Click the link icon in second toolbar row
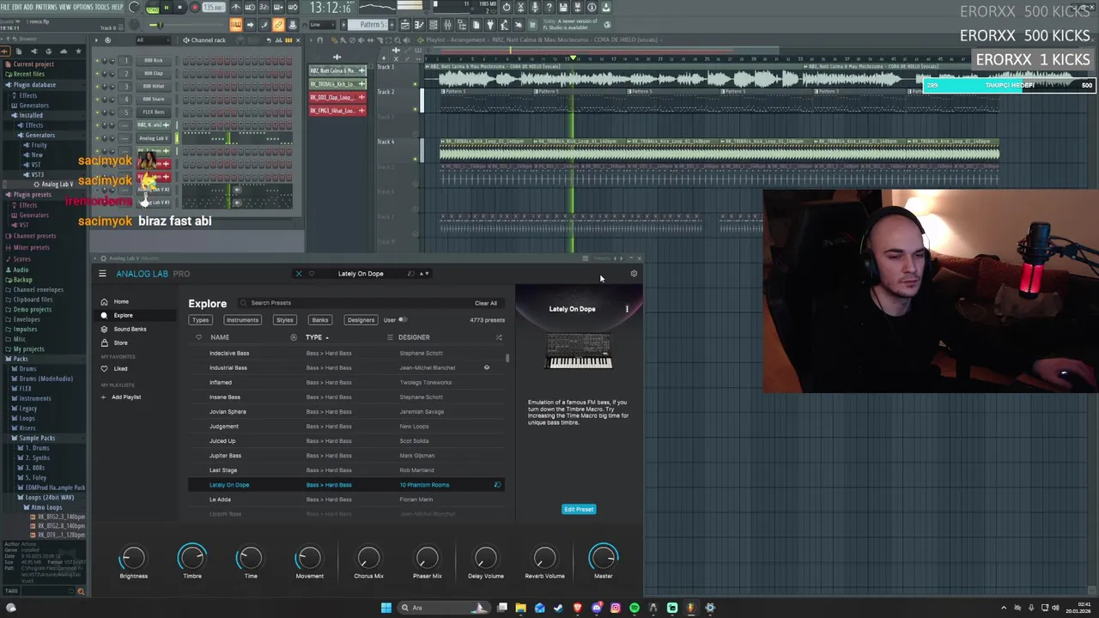Screen dimensions: 1099x618 [x=278, y=25]
